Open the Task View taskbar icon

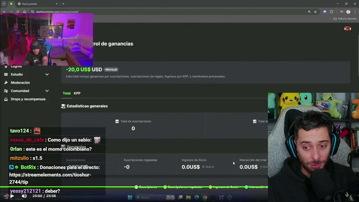pos(180,198)
